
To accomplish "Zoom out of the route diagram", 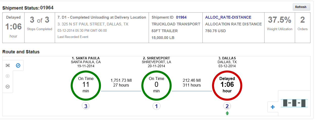I will [8, 87].
